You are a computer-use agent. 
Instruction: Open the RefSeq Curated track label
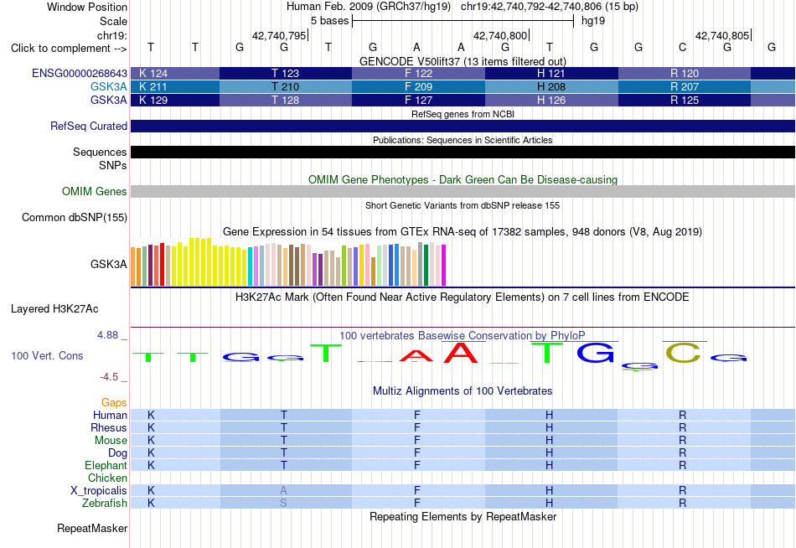(x=89, y=126)
